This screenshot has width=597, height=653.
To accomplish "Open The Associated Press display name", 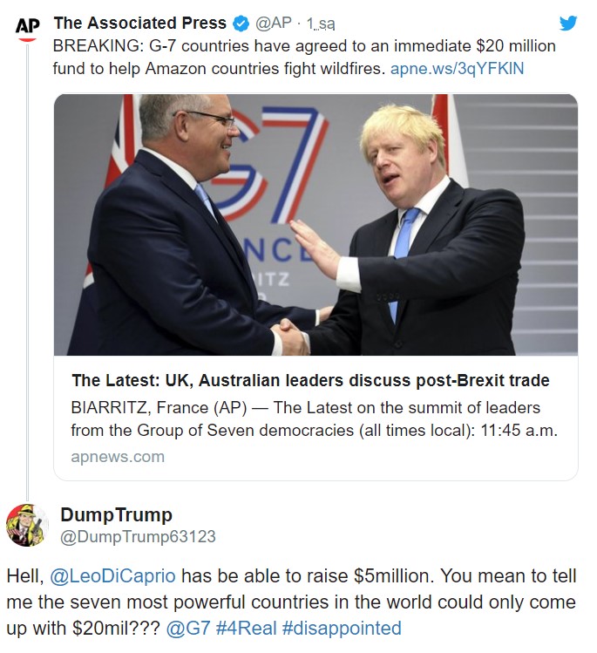I will pos(139,24).
